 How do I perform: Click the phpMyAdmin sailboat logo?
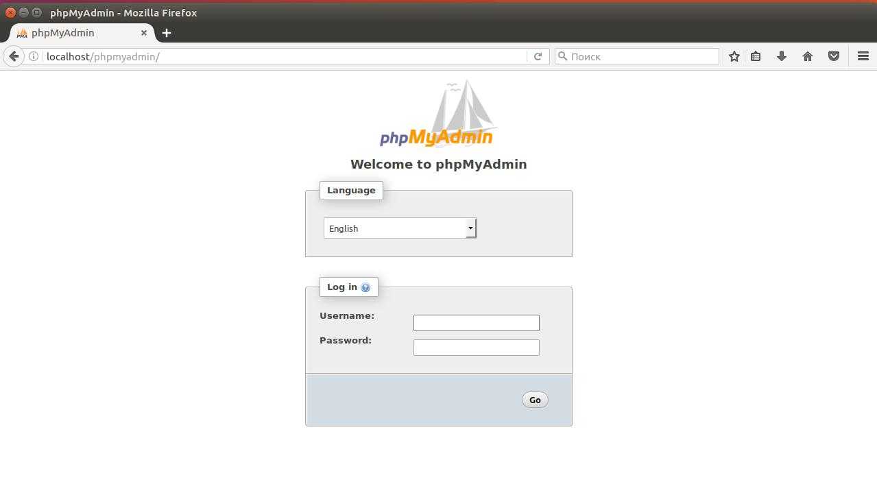click(x=437, y=114)
